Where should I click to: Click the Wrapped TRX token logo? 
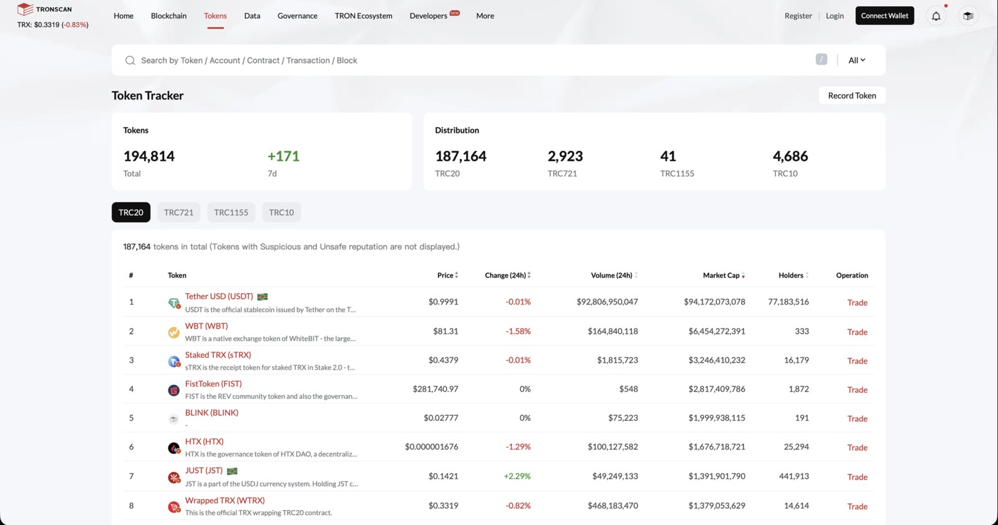[174, 507]
